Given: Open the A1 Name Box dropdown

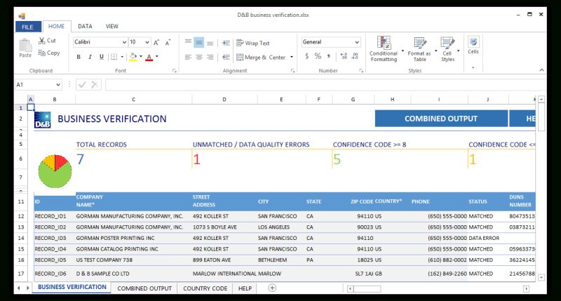Looking at the screenshot, I should click(x=58, y=85).
